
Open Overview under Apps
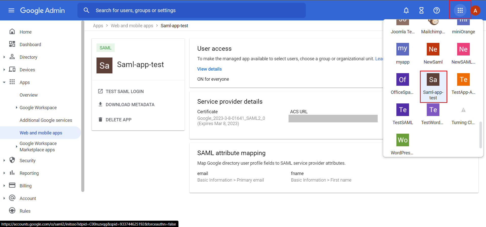[29, 95]
